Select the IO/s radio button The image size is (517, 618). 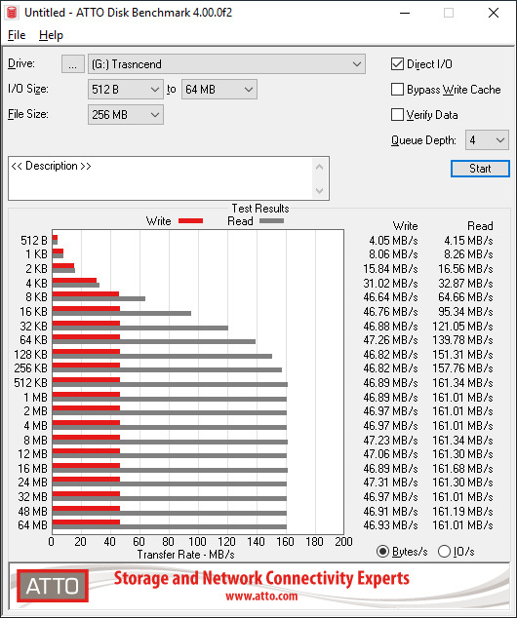coord(444,551)
